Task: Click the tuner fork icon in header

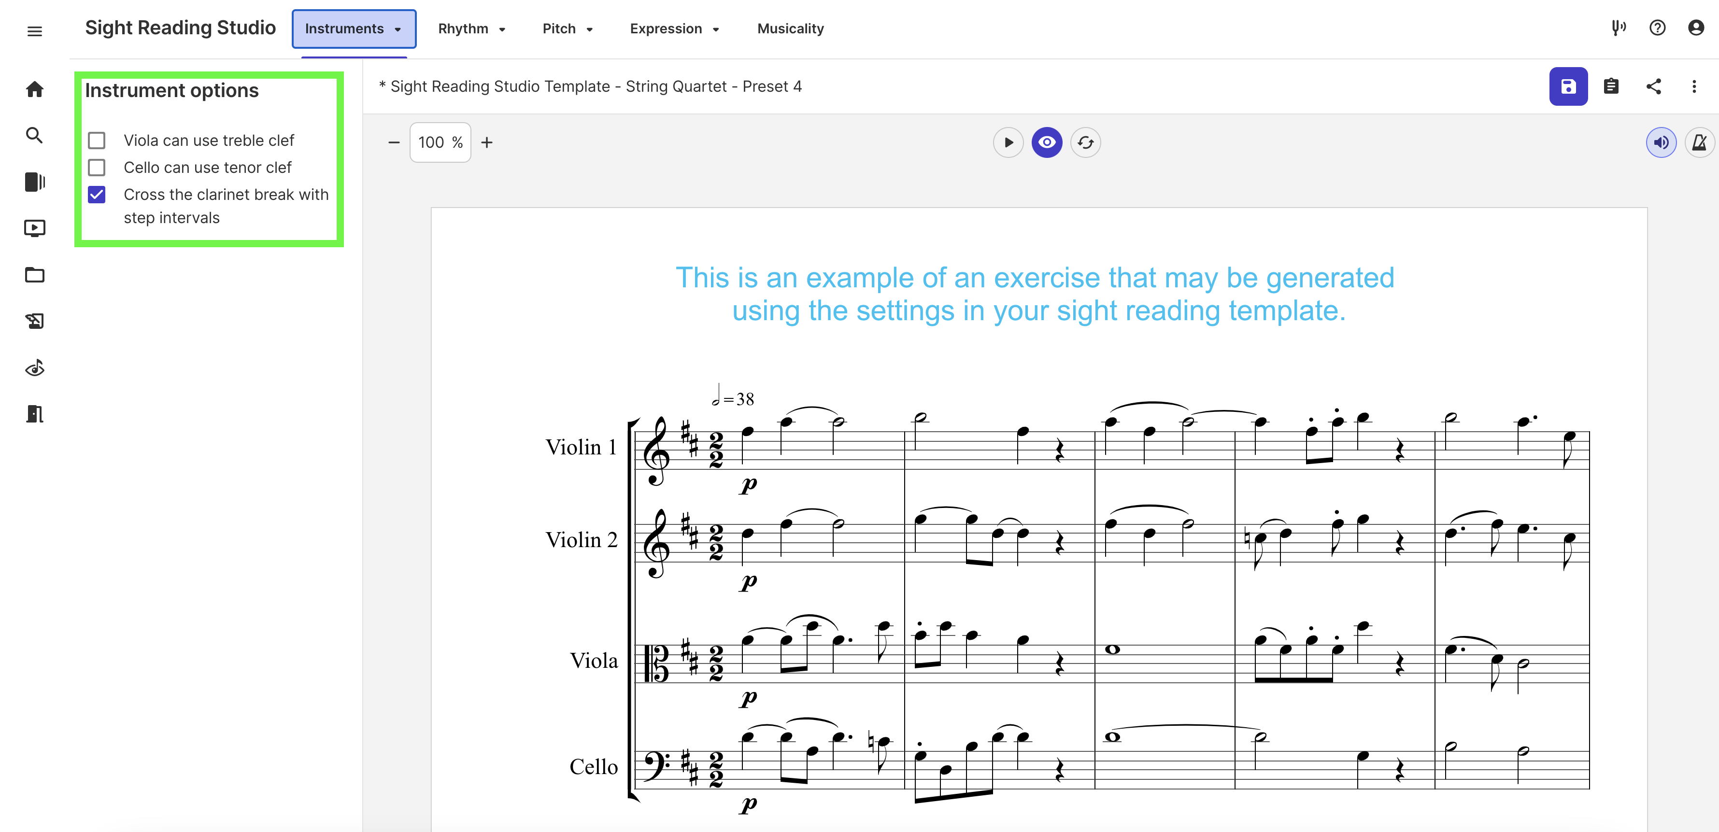Action: pos(1619,28)
